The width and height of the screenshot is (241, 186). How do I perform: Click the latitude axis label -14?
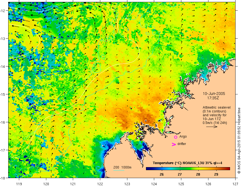click(2, 66)
